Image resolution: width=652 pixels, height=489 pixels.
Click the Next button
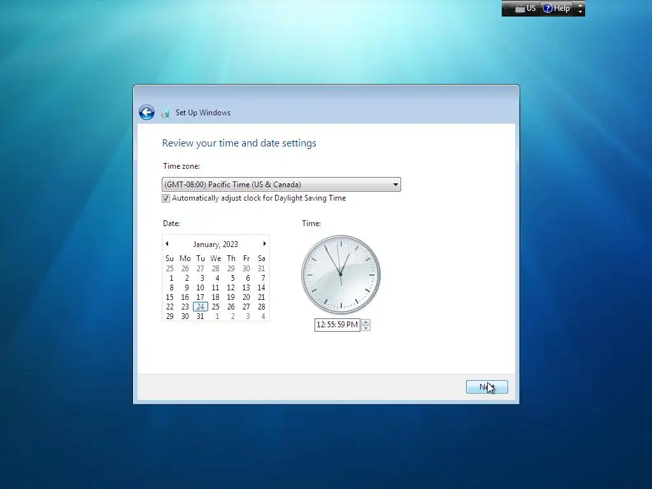tap(487, 386)
